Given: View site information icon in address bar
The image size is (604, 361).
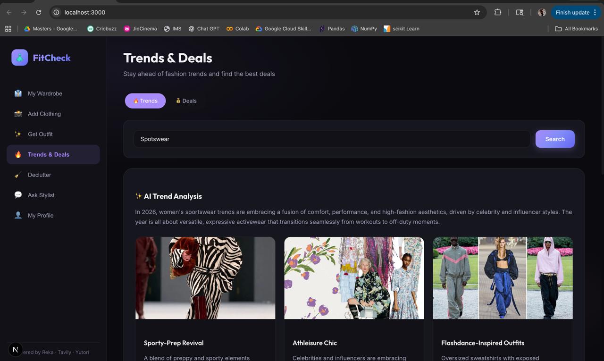Looking at the screenshot, I should [56, 12].
